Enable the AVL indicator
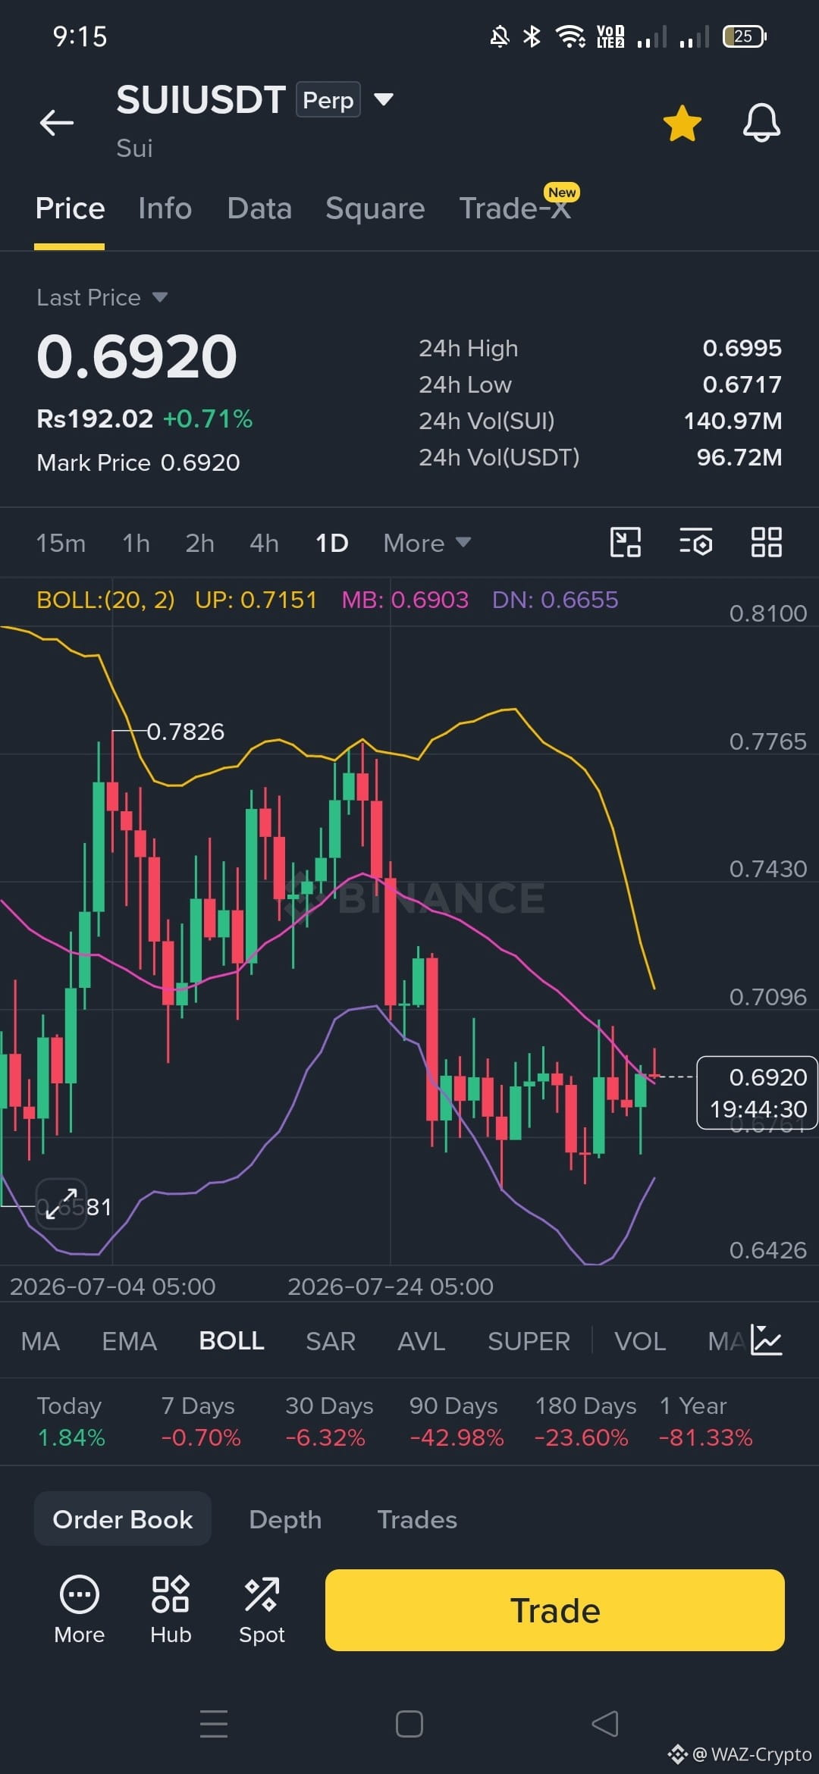The image size is (819, 1774). pyautogui.click(x=422, y=1341)
